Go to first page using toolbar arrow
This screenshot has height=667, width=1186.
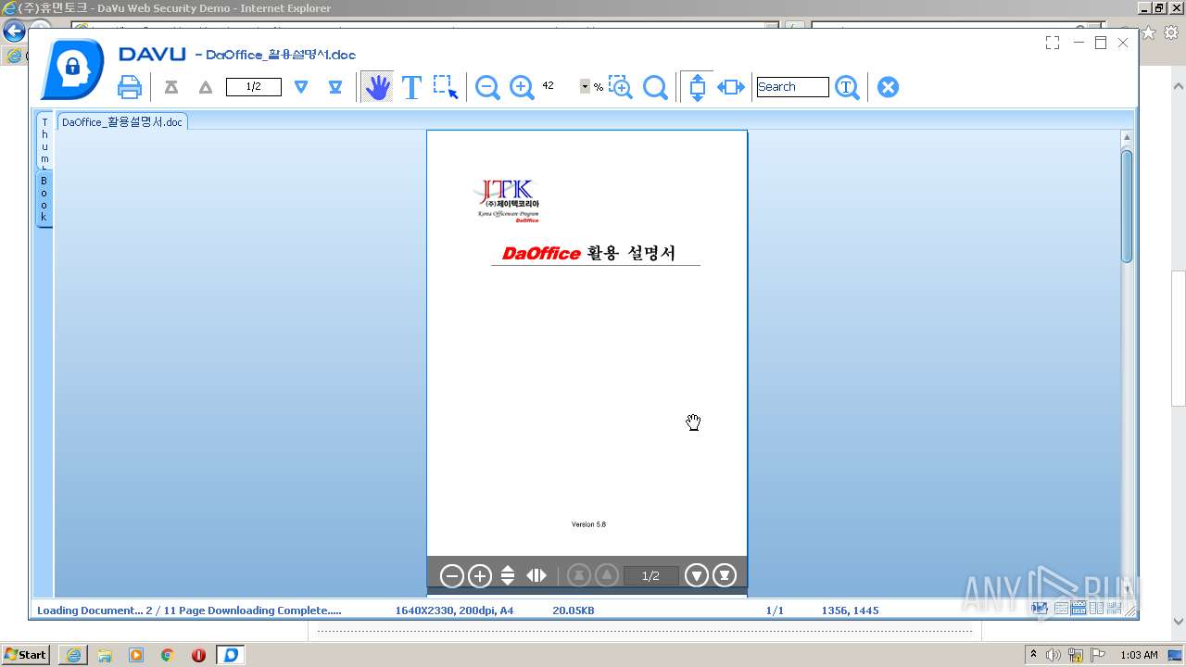pos(171,87)
